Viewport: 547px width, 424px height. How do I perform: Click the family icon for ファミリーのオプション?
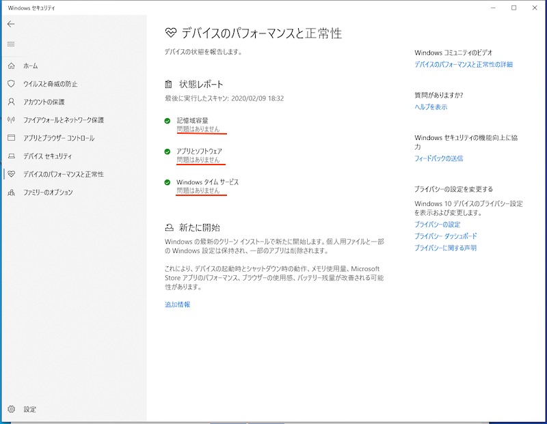point(11,192)
